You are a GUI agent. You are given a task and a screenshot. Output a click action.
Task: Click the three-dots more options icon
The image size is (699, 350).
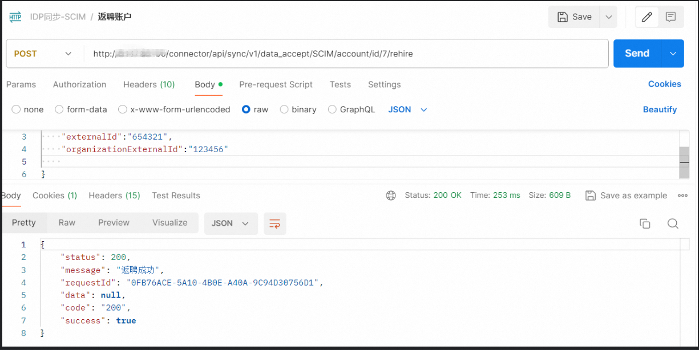pyautogui.click(x=682, y=196)
